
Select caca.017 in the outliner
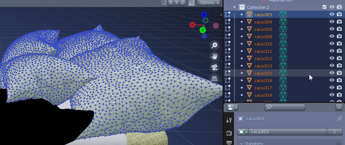(263, 88)
